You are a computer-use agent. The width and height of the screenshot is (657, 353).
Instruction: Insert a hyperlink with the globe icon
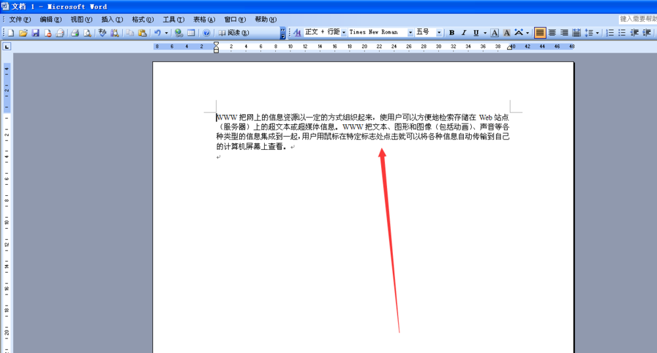(179, 33)
